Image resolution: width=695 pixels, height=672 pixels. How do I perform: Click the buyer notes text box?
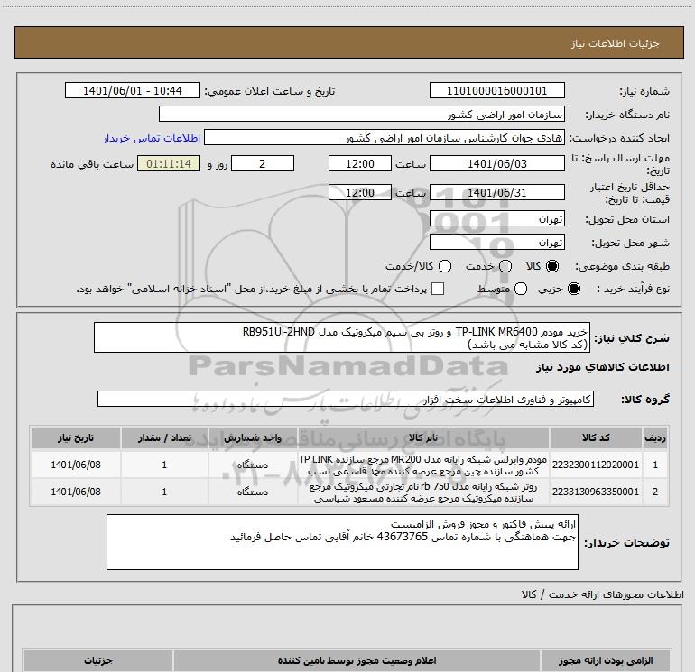pos(342,542)
